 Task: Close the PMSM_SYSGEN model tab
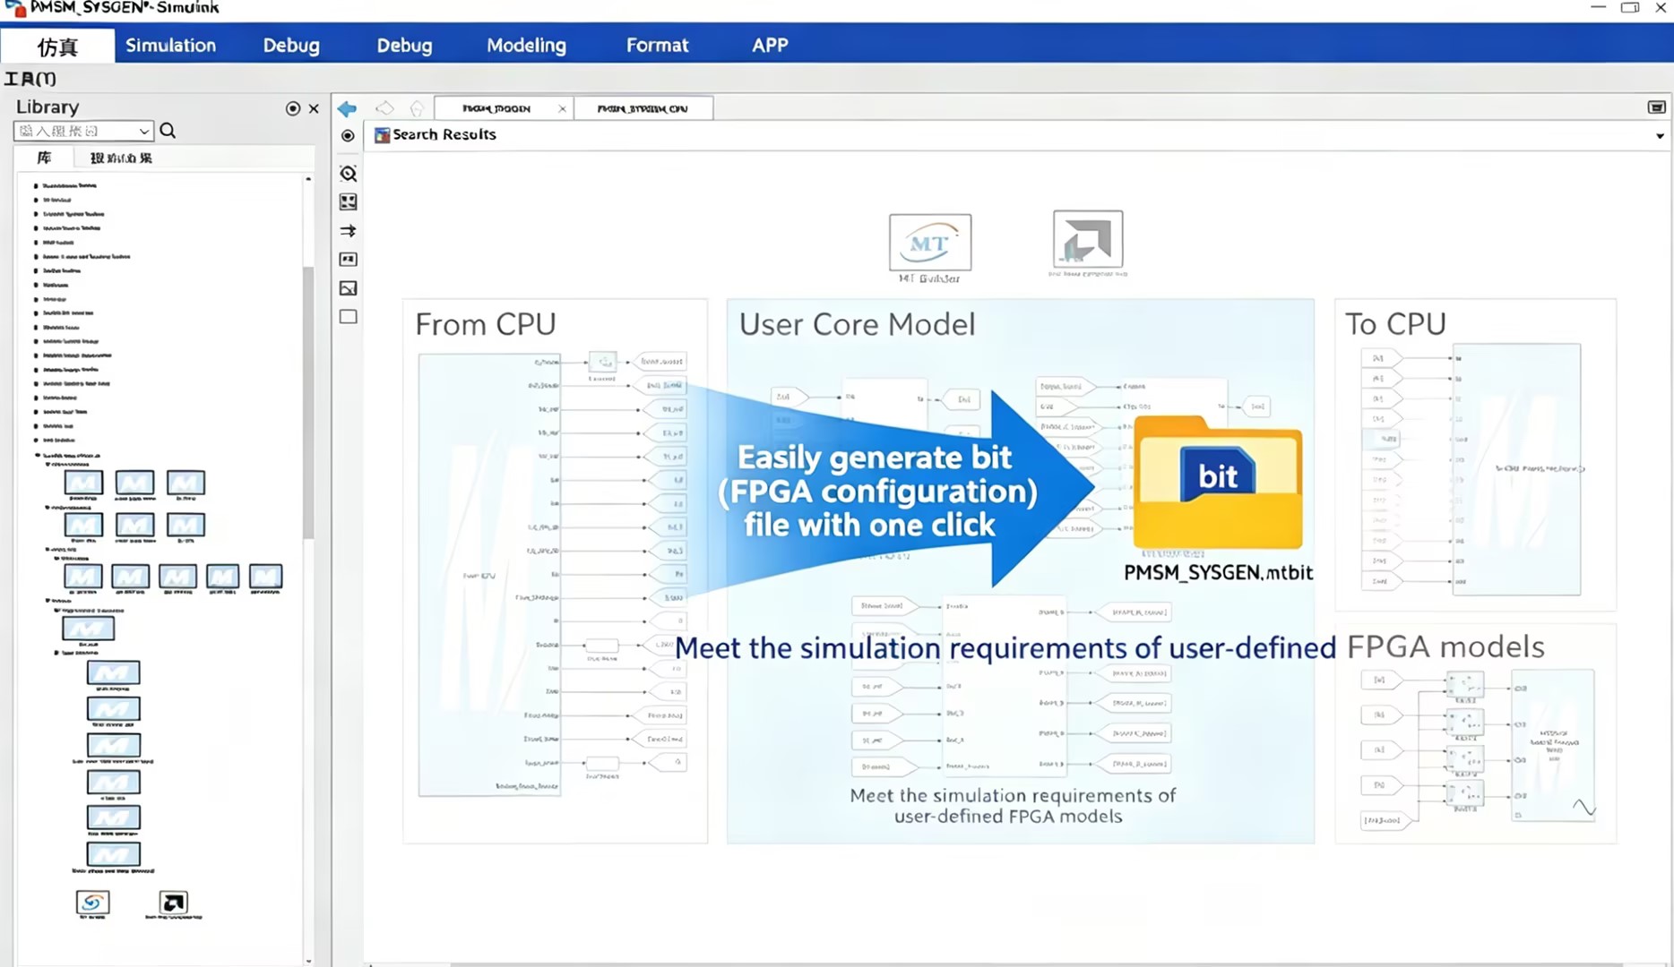(562, 108)
